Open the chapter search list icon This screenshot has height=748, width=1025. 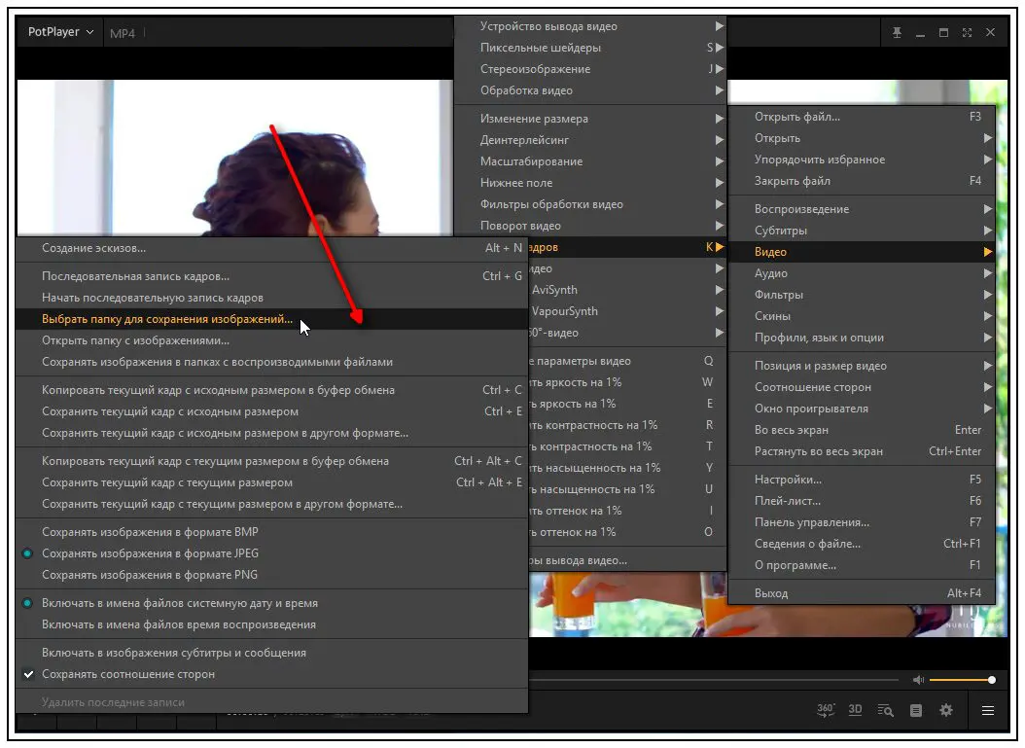(x=885, y=710)
